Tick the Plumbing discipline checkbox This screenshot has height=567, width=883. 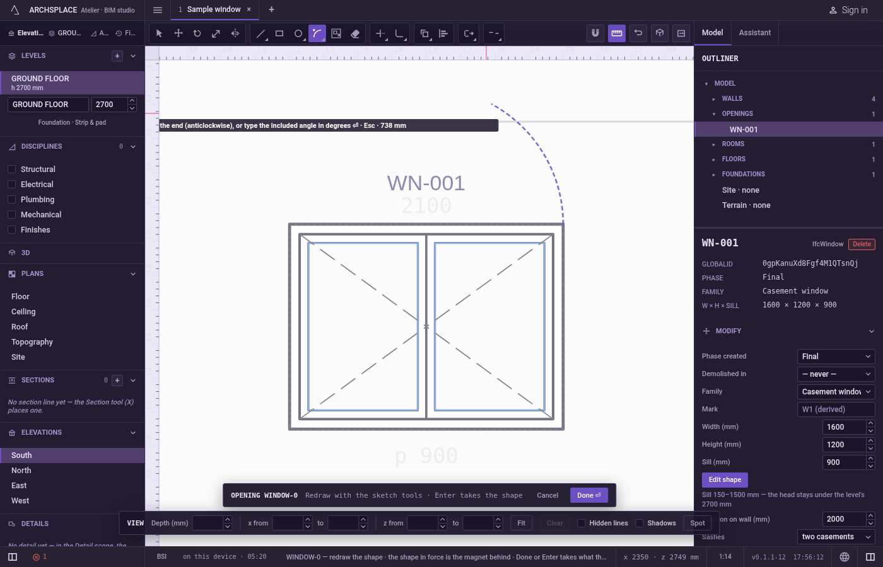(11, 200)
